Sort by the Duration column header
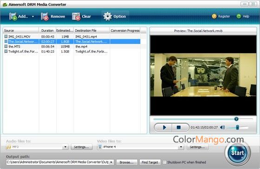Viewport: 260px width, 169px height. (x=47, y=31)
